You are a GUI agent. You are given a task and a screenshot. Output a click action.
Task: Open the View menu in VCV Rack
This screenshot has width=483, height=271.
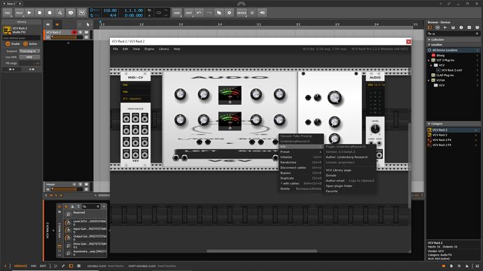pos(136,49)
